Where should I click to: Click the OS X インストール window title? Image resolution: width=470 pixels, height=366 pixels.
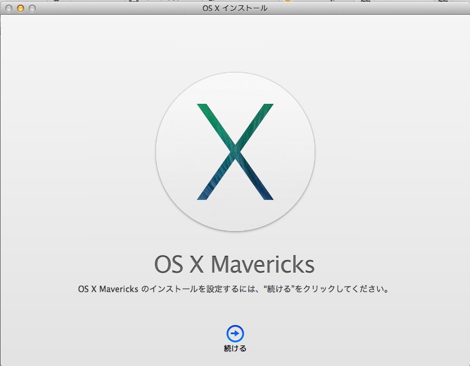tap(235, 8)
